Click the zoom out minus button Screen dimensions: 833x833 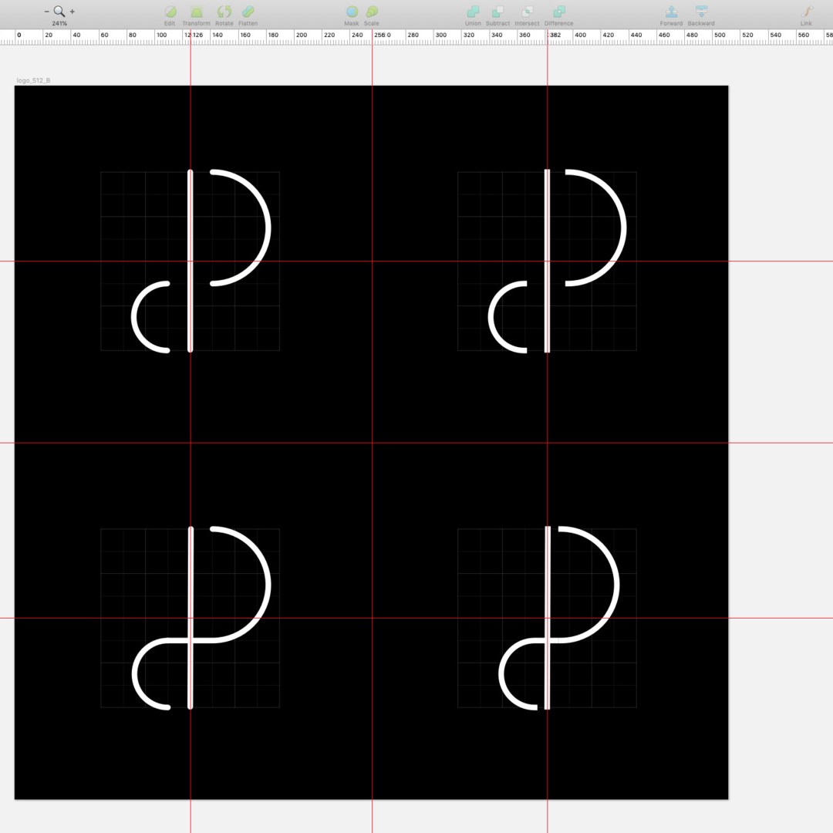tap(47, 11)
